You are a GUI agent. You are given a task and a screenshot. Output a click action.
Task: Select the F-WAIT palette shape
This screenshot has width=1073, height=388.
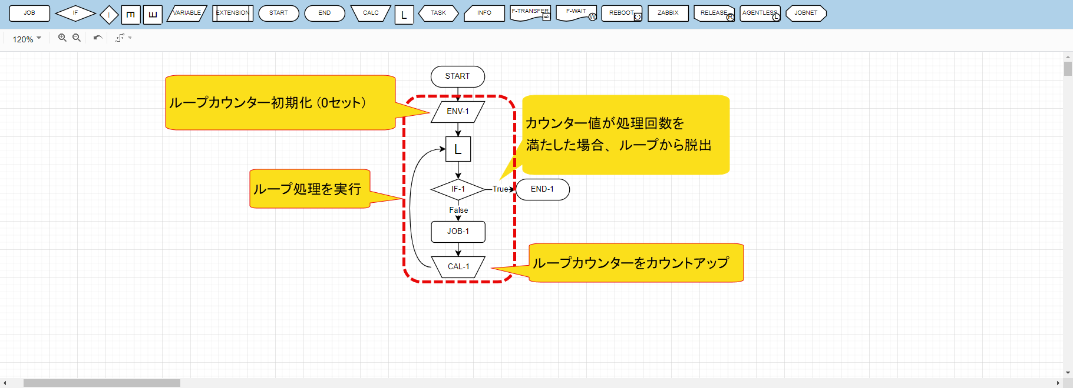click(x=576, y=13)
